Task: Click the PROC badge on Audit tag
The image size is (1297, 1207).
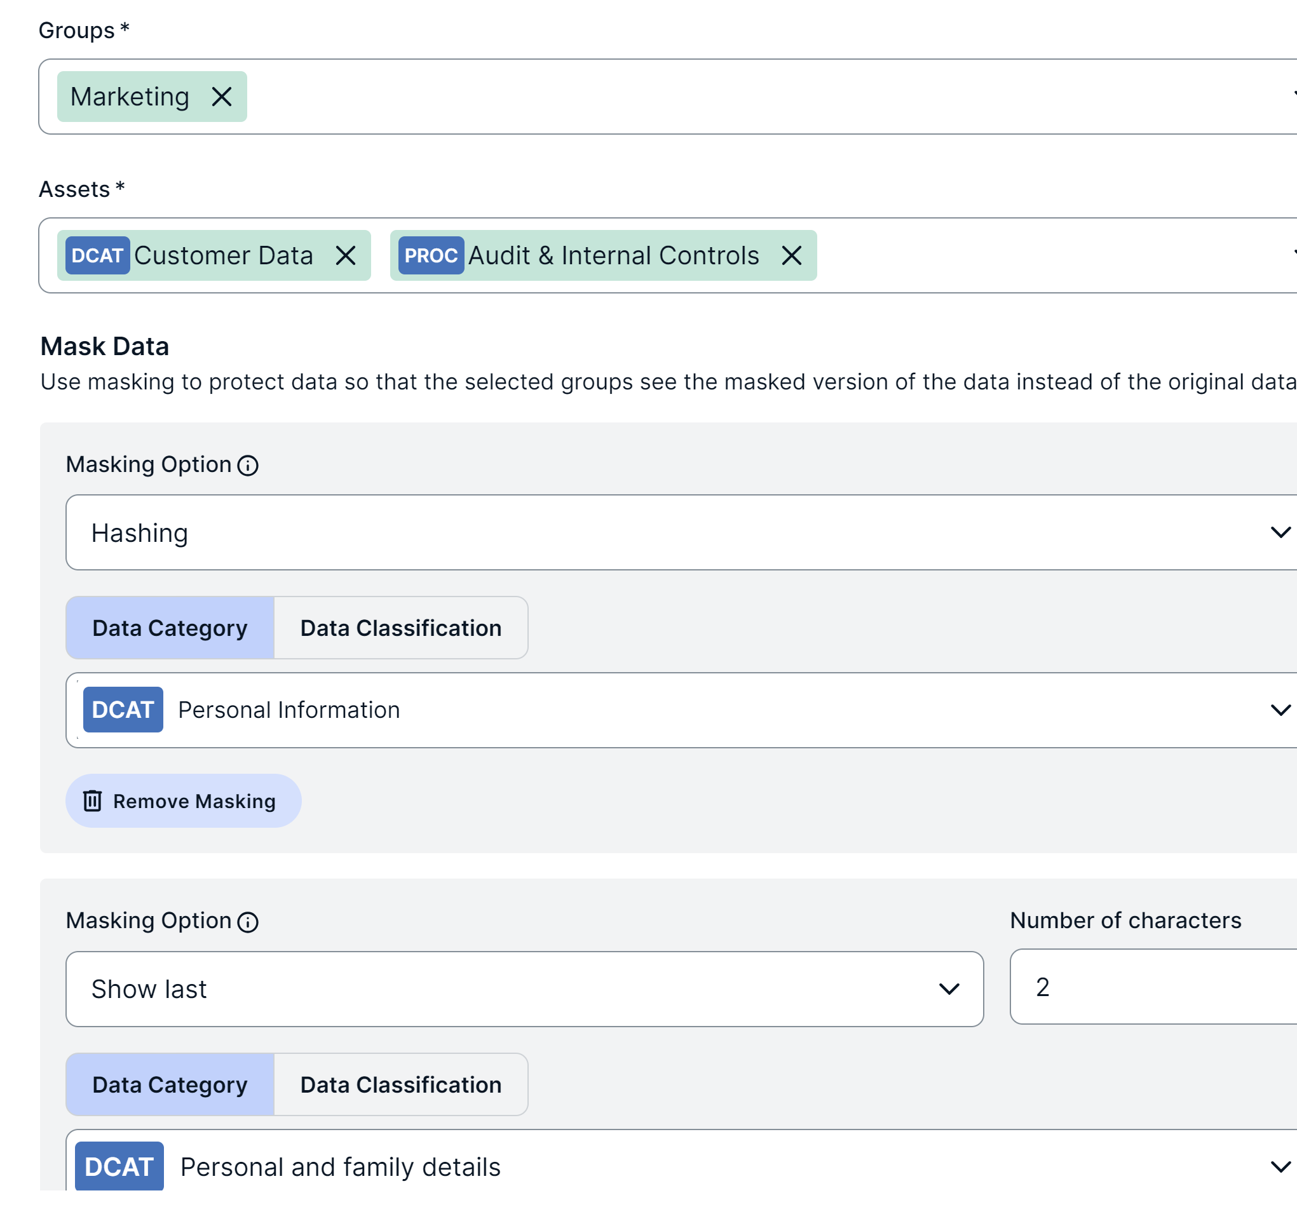Action: [431, 255]
